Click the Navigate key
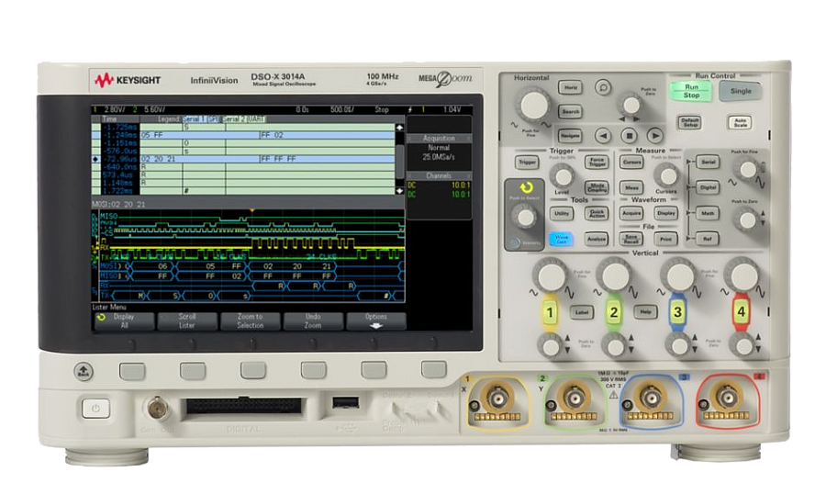The height and width of the screenshot is (483, 826). [570, 136]
